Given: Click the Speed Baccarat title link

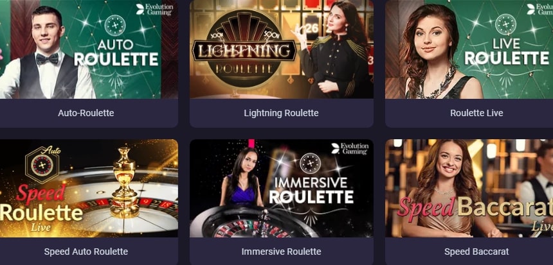Looking at the screenshot, I should point(476,252).
